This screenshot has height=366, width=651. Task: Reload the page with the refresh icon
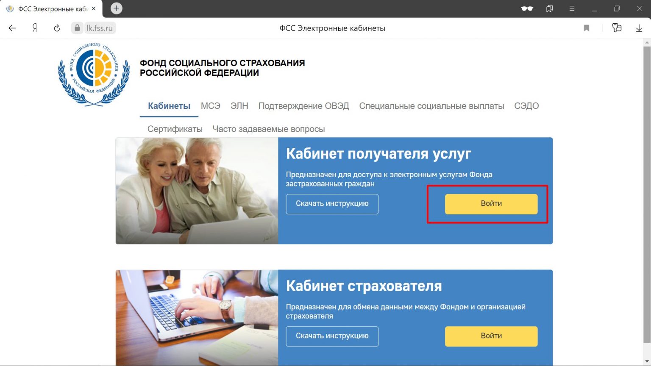coord(57,28)
